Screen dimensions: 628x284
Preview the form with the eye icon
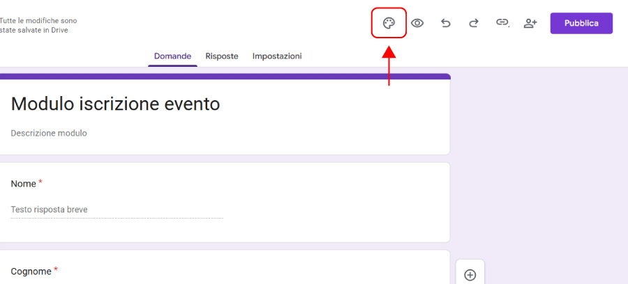(x=417, y=23)
